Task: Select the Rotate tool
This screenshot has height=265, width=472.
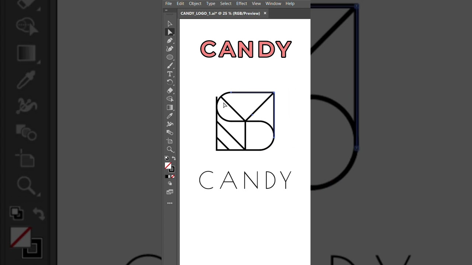Action: tap(170, 82)
